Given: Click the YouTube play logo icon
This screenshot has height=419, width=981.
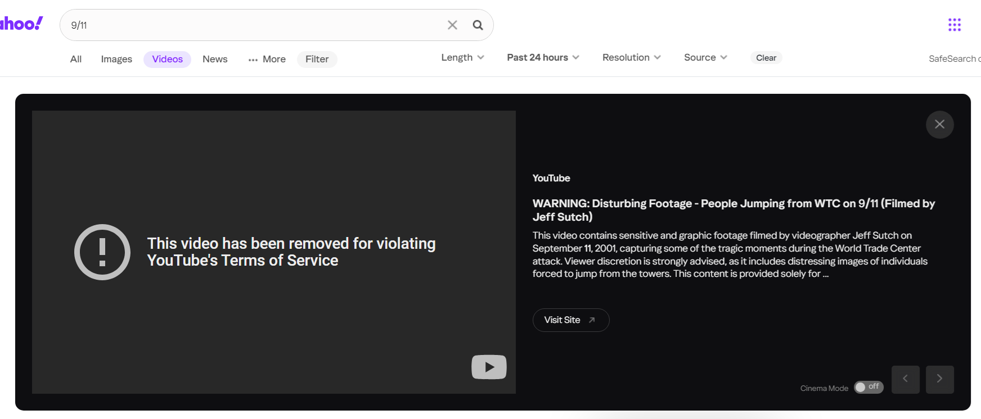Looking at the screenshot, I should 489,367.
